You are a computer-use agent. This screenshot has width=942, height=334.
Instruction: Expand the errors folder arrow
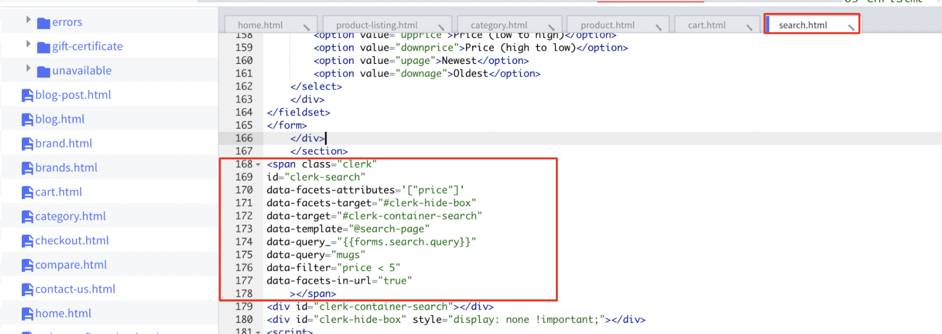point(28,20)
